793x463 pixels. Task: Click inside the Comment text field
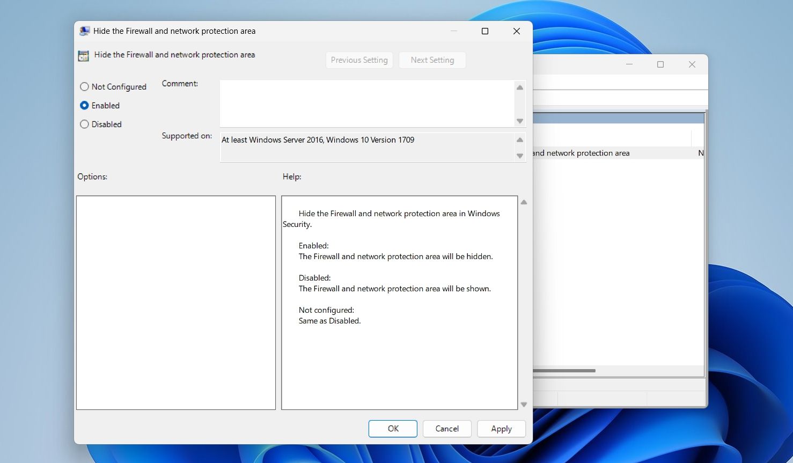click(x=367, y=103)
